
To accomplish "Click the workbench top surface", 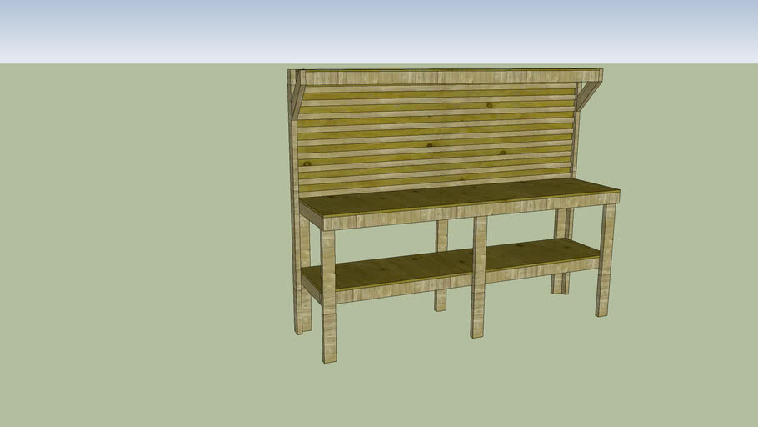I will coord(458,199).
